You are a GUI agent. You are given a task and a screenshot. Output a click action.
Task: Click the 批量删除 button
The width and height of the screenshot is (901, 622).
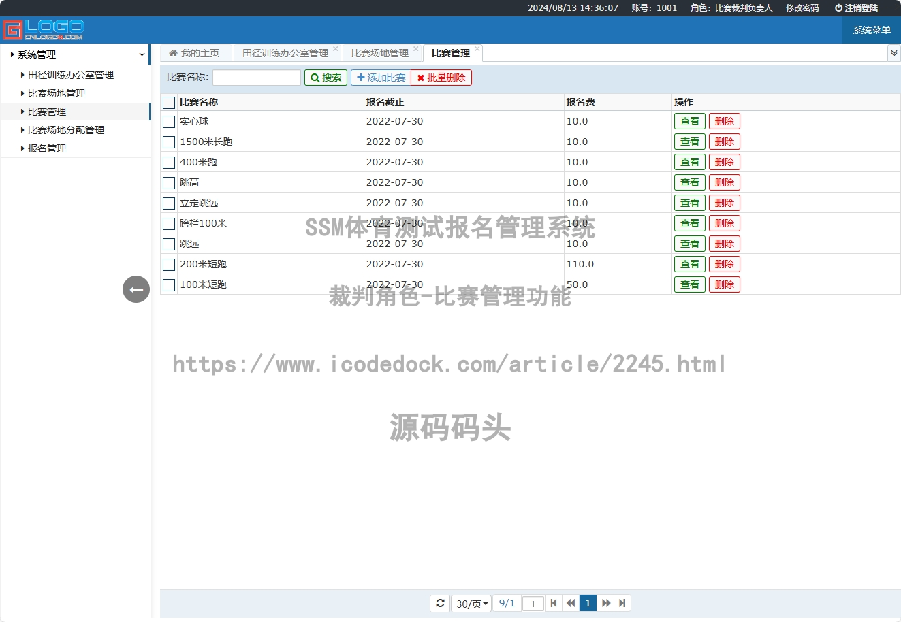pyautogui.click(x=441, y=78)
